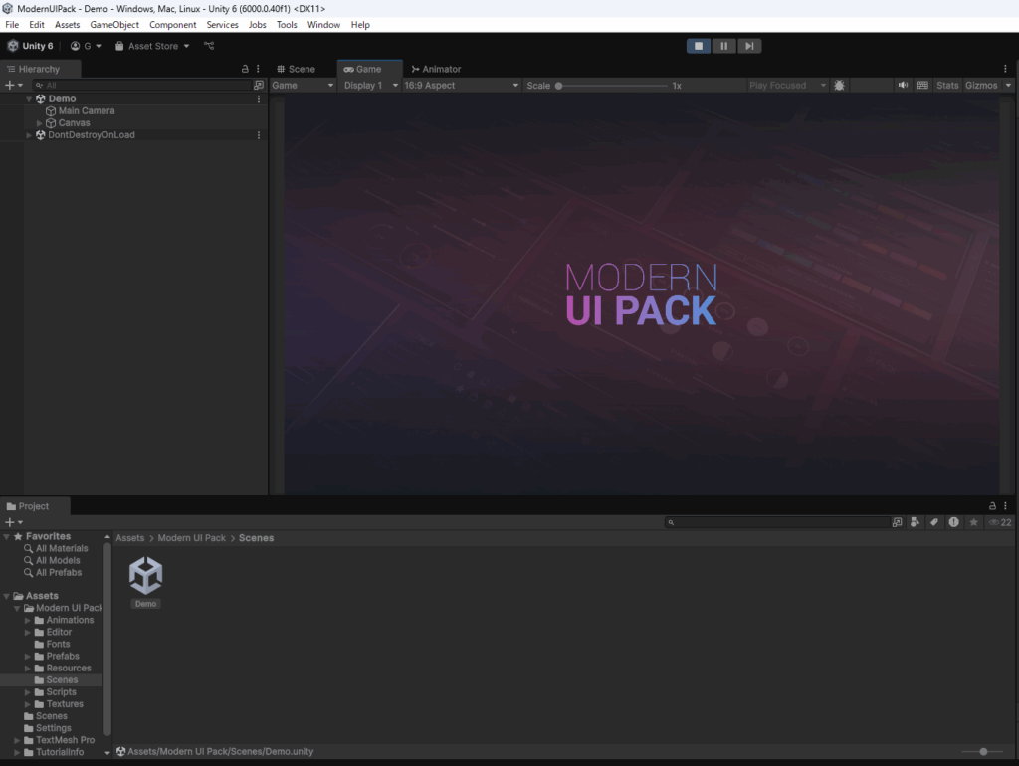The height and width of the screenshot is (766, 1019).
Task: Click the search by label tag icon
Action: (x=934, y=522)
